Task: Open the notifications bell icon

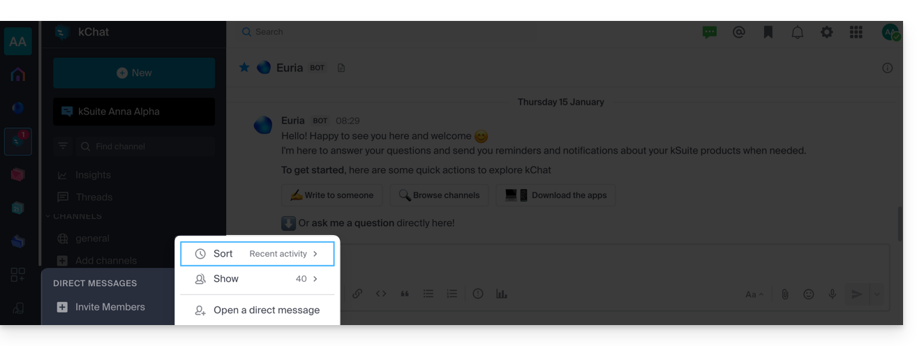Action: 798,32
